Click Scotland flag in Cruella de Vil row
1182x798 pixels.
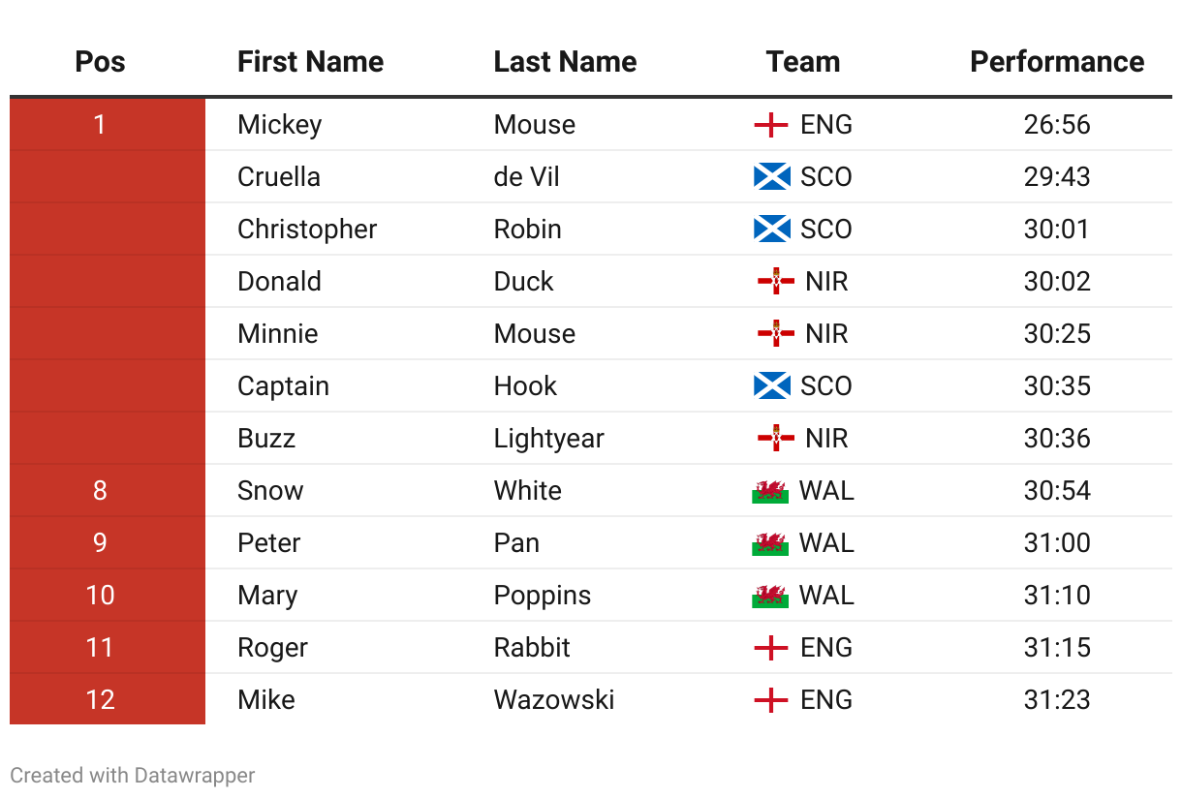coord(771,177)
